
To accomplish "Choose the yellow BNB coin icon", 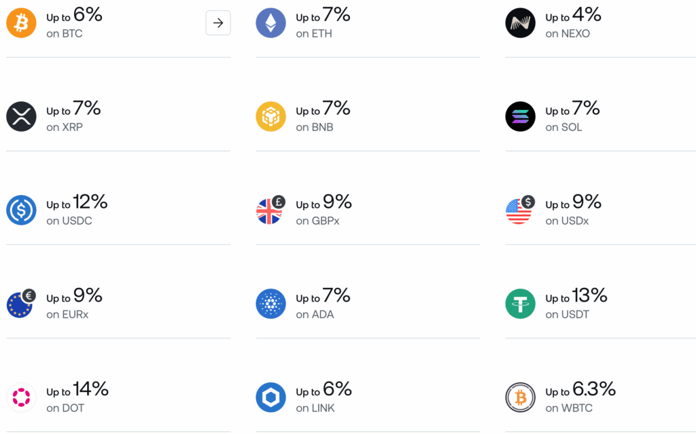I will tap(271, 117).
